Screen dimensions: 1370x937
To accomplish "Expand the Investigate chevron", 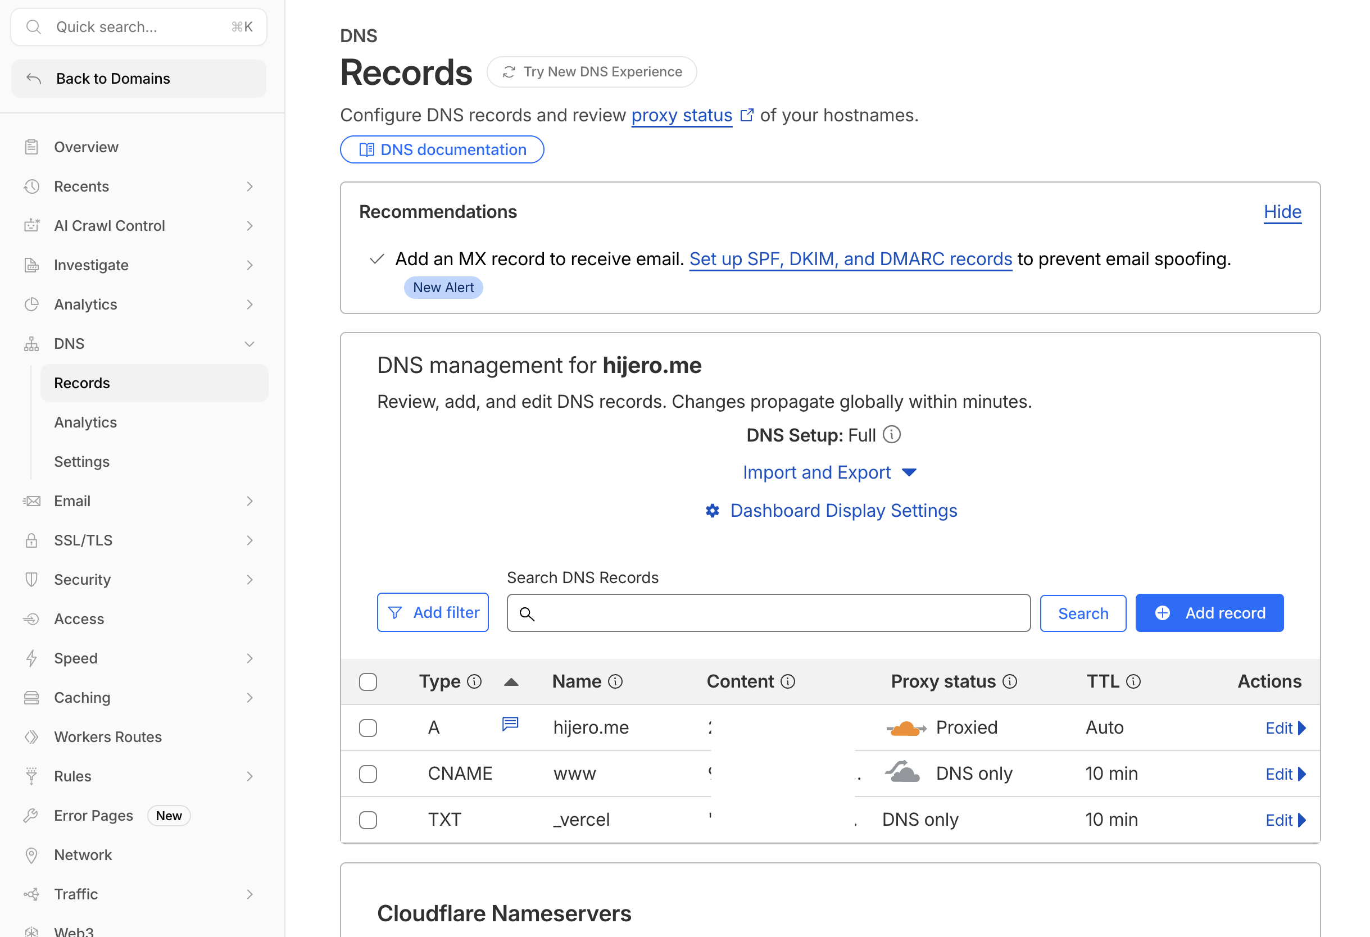I will click(250, 265).
